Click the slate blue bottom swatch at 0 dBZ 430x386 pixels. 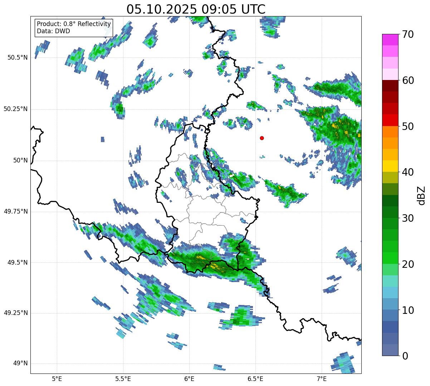coord(390,350)
